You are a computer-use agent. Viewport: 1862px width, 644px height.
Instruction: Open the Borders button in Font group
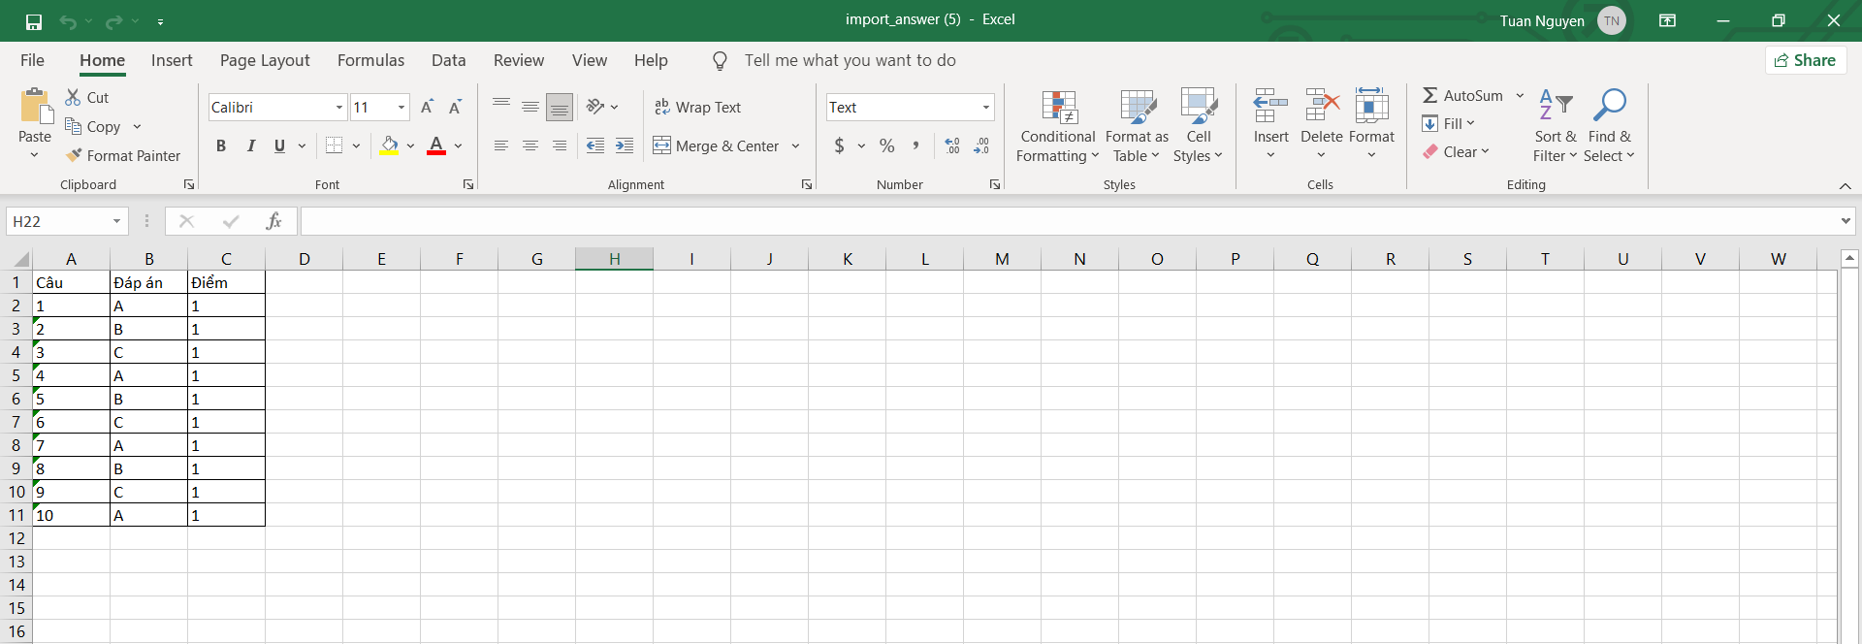335,145
